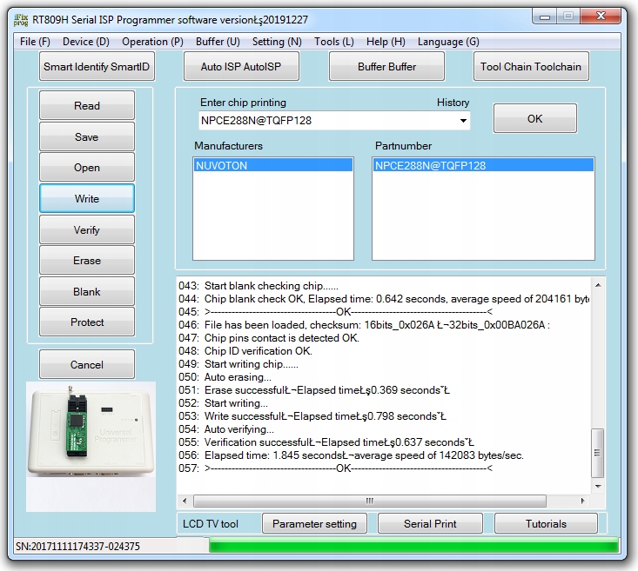Click the Smart Identify SmartID button
Viewport: 638px width, 571px height.
(x=97, y=66)
